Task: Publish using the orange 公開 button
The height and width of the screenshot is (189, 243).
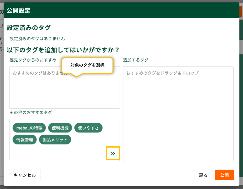Action: (224, 175)
